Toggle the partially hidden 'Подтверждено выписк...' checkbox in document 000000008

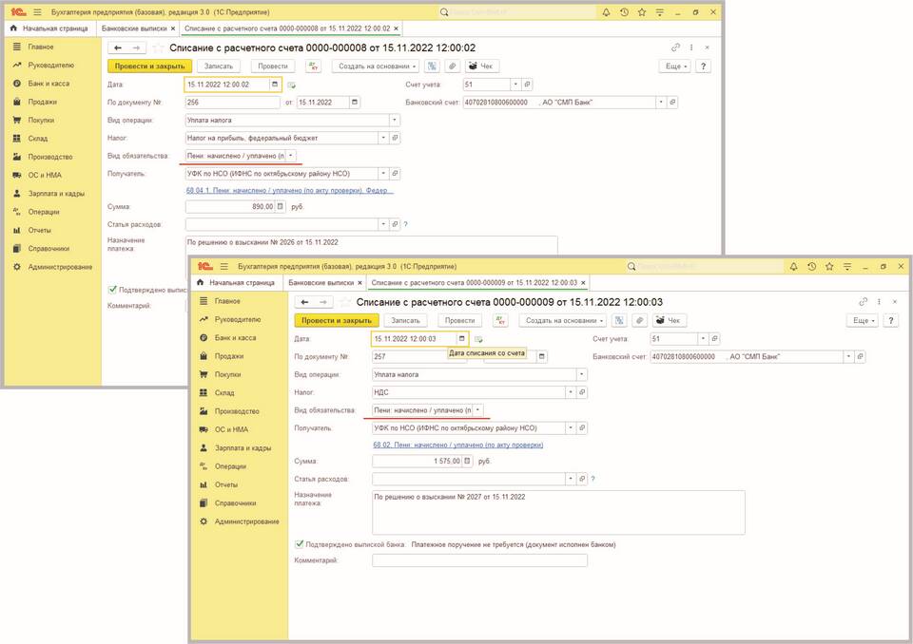click(x=113, y=289)
